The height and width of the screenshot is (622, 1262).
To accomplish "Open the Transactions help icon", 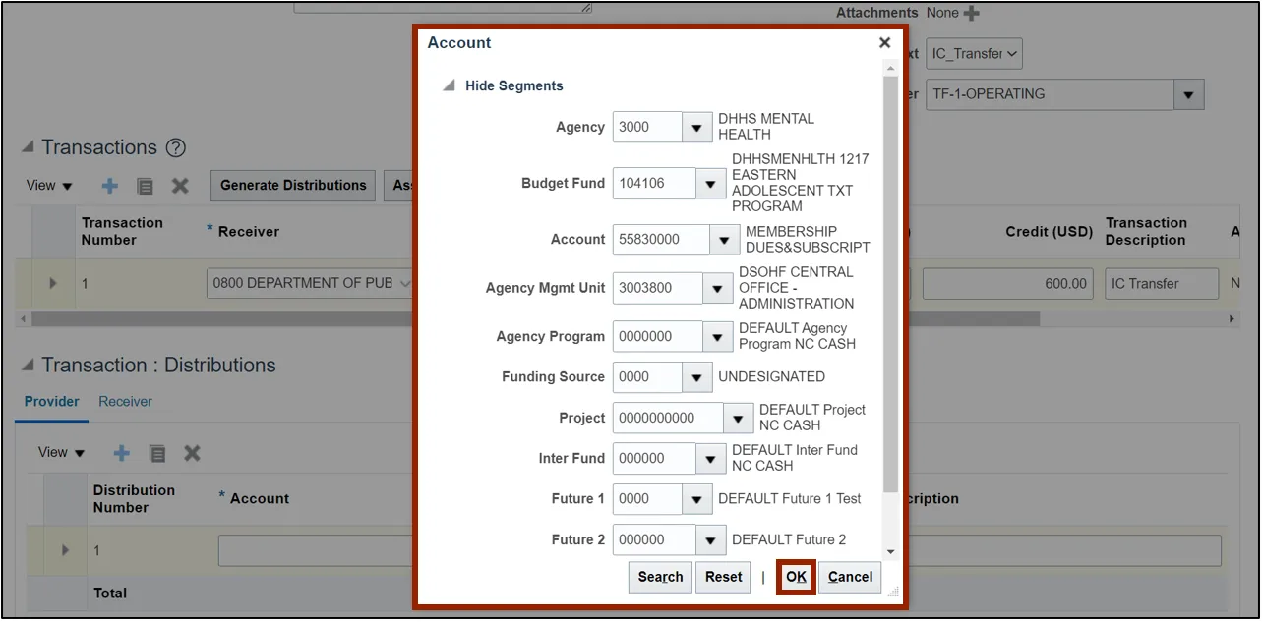I will [x=175, y=148].
